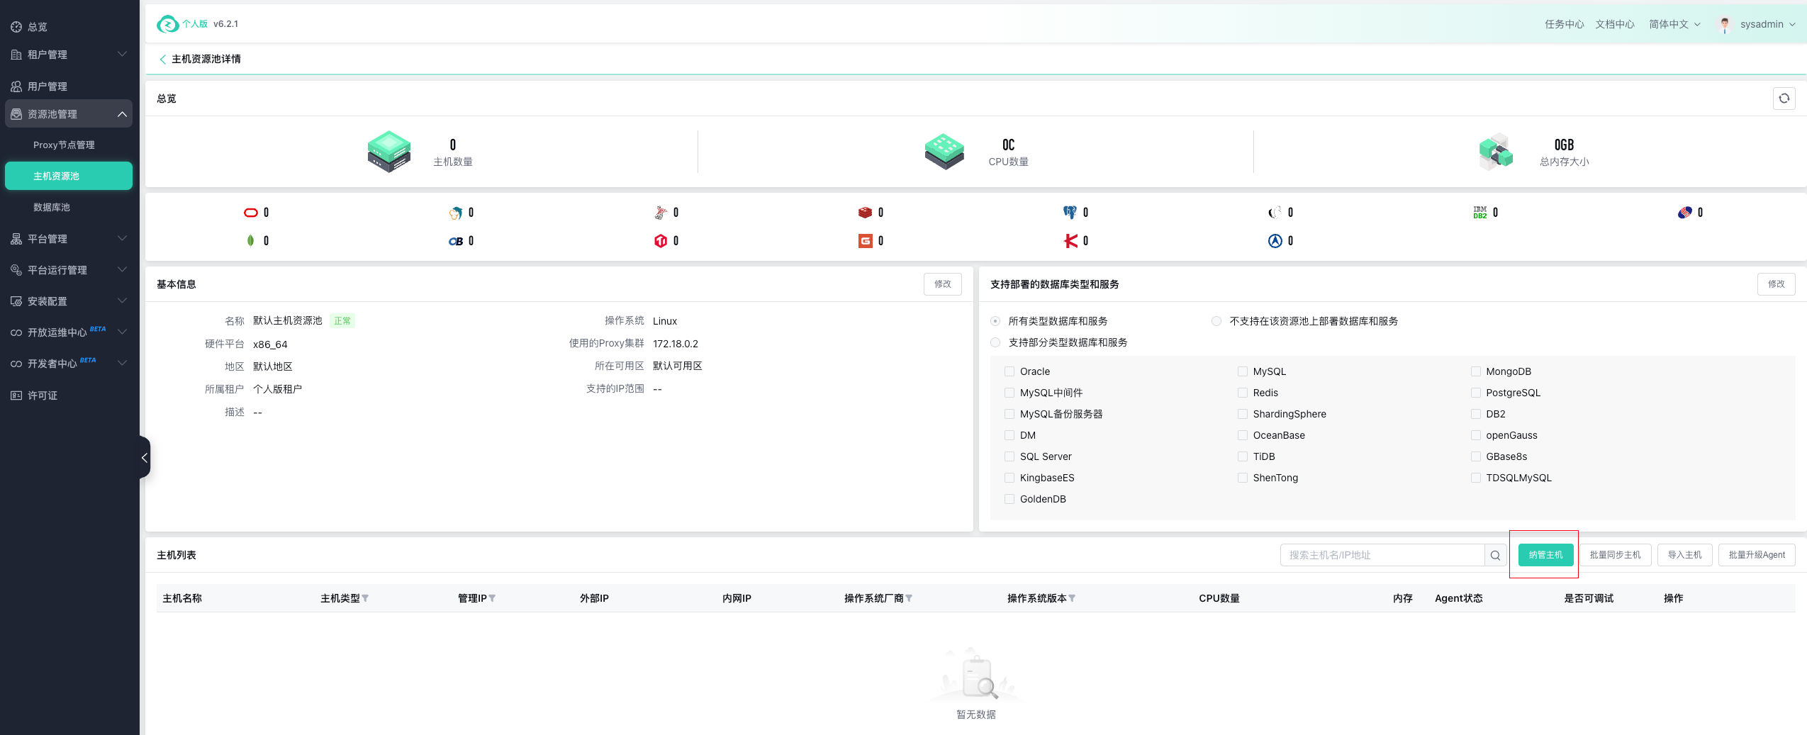Collapse the sidebar with the arrow handle
The width and height of the screenshot is (1807, 735).
(x=145, y=458)
